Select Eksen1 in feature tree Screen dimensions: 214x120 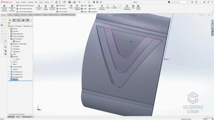pyautogui.click(x=14, y=64)
